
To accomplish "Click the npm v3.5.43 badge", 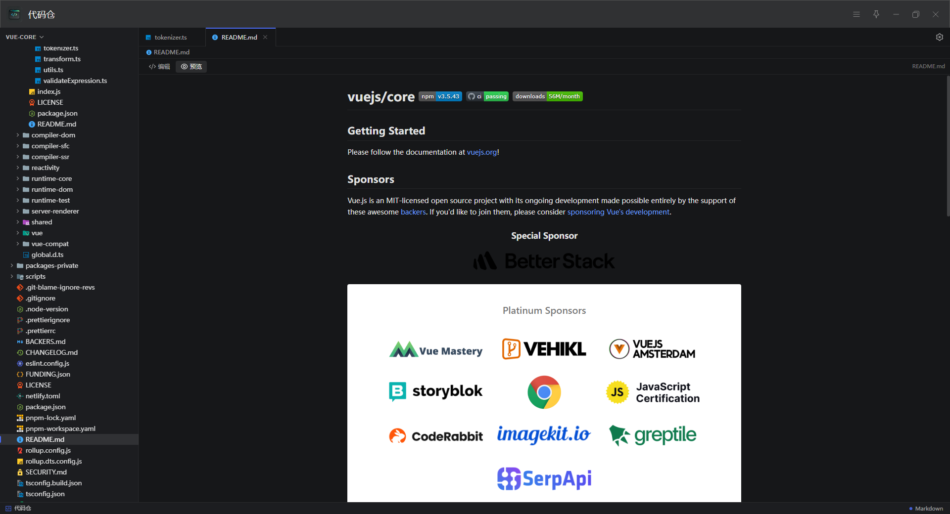I will (x=440, y=96).
